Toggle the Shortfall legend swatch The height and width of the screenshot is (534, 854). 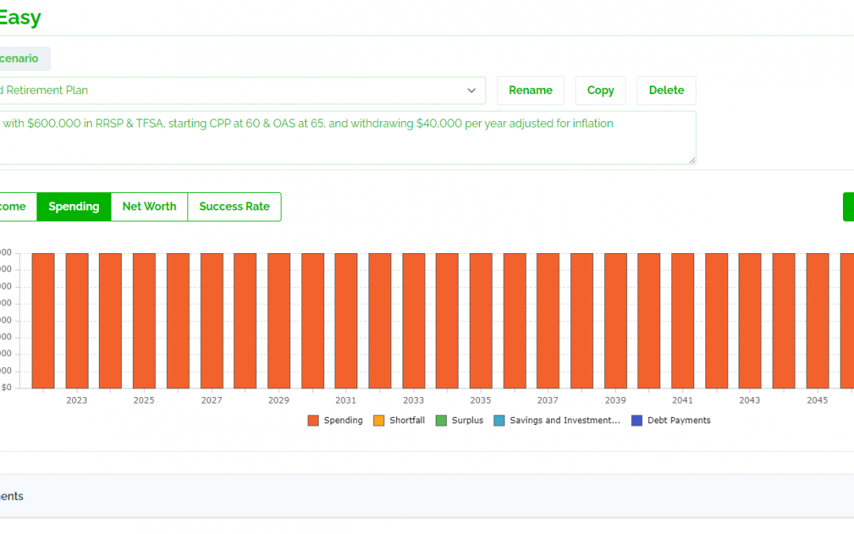[x=379, y=421]
